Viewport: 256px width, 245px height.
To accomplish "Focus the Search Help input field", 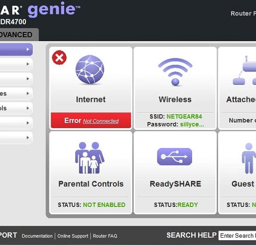I will pyautogui.click(x=237, y=235).
